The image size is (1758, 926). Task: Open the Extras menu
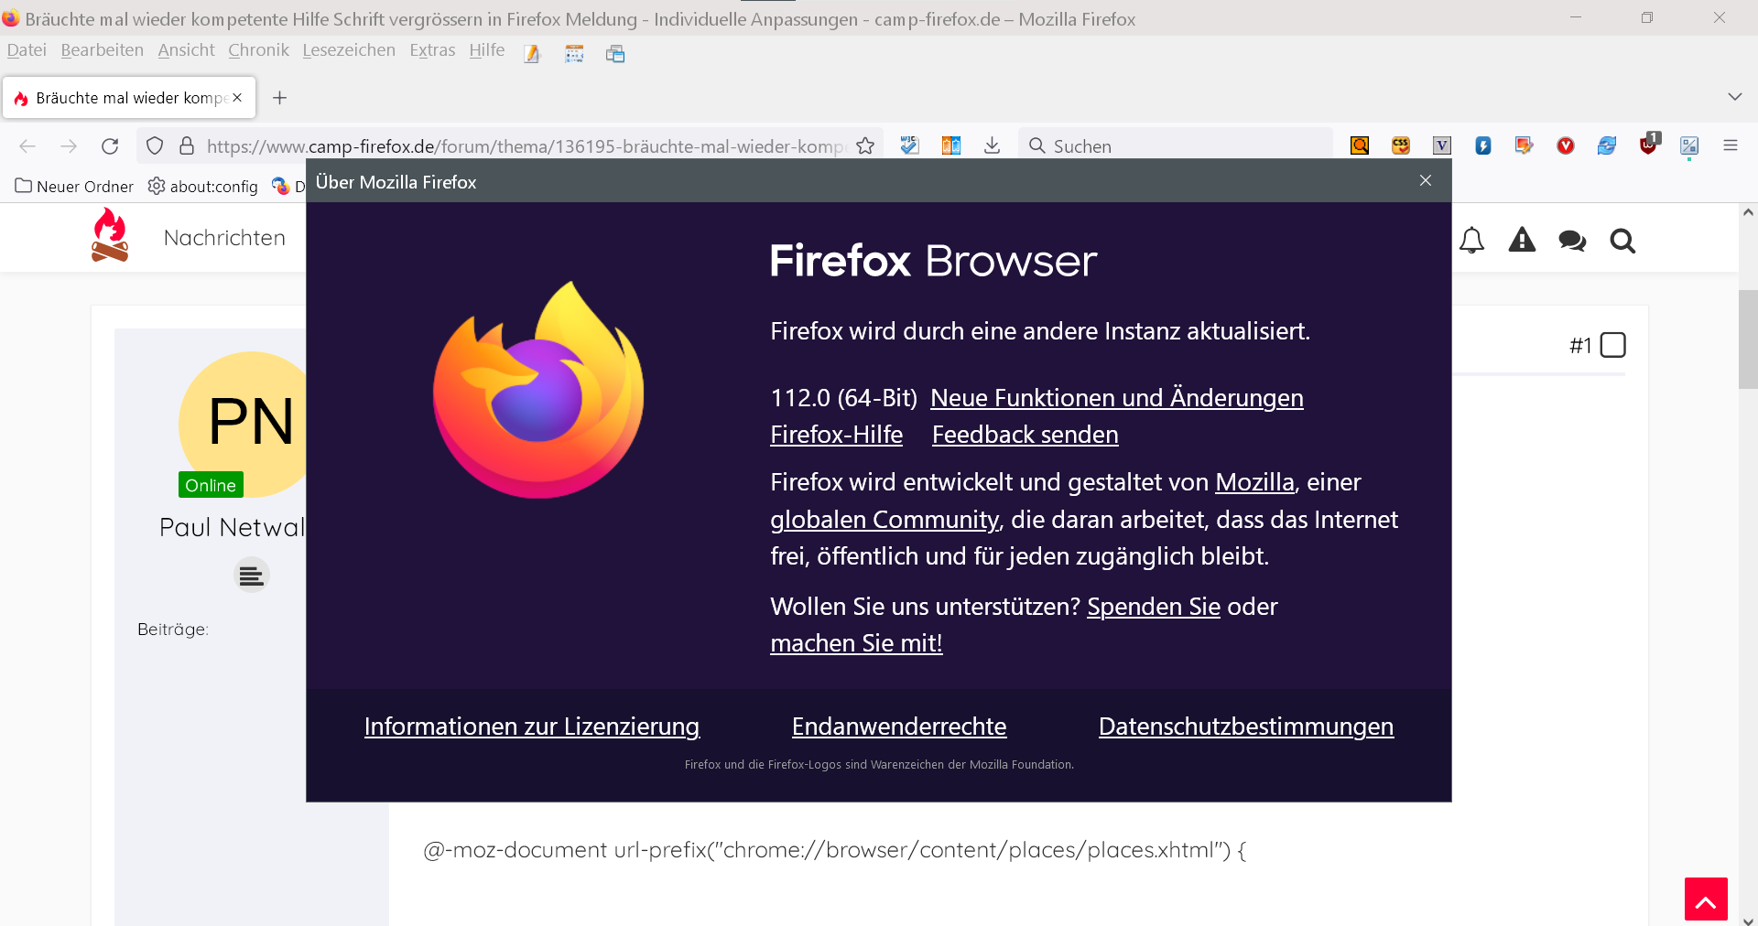coord(432,50)
